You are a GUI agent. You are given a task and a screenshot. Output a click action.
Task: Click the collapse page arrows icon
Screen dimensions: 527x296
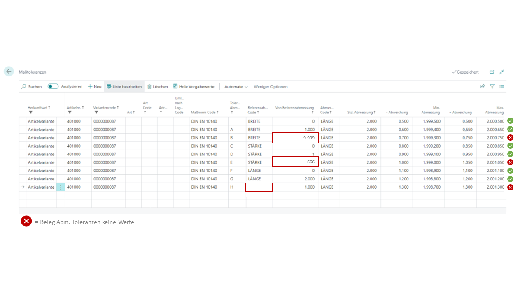tap(501, 72)
